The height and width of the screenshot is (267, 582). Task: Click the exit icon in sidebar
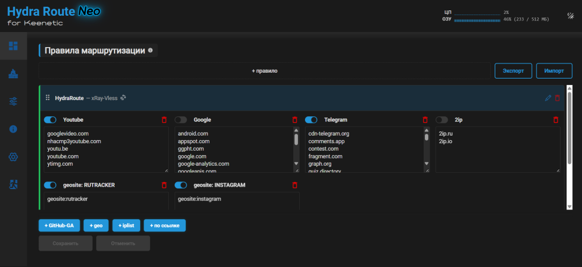13,184
